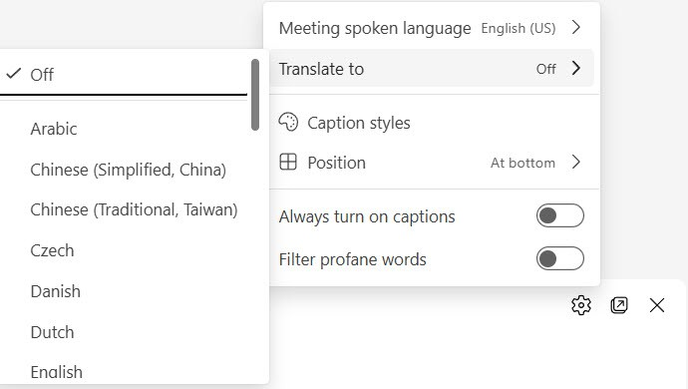Open the Translate to menu item
The image size is (688, 389).
tap(432, 68)
